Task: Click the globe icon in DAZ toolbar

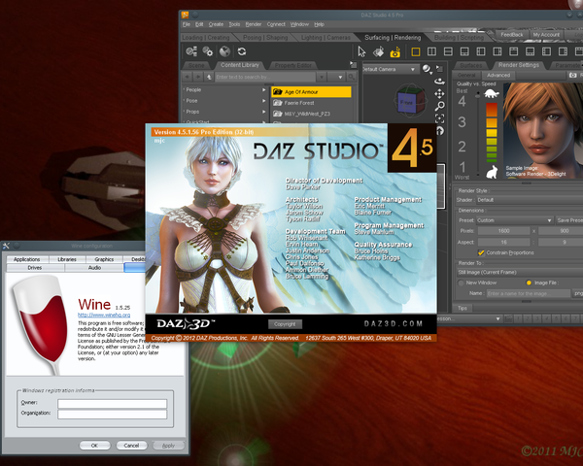Action: 224,51
